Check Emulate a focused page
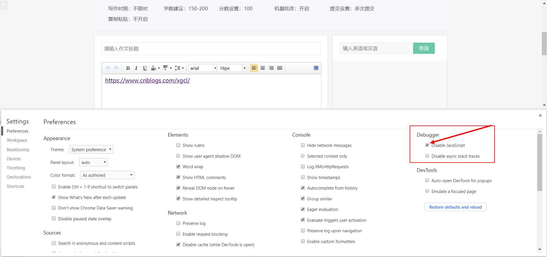The height and width of the screenshot is (257, 547). tap(427, 191)
